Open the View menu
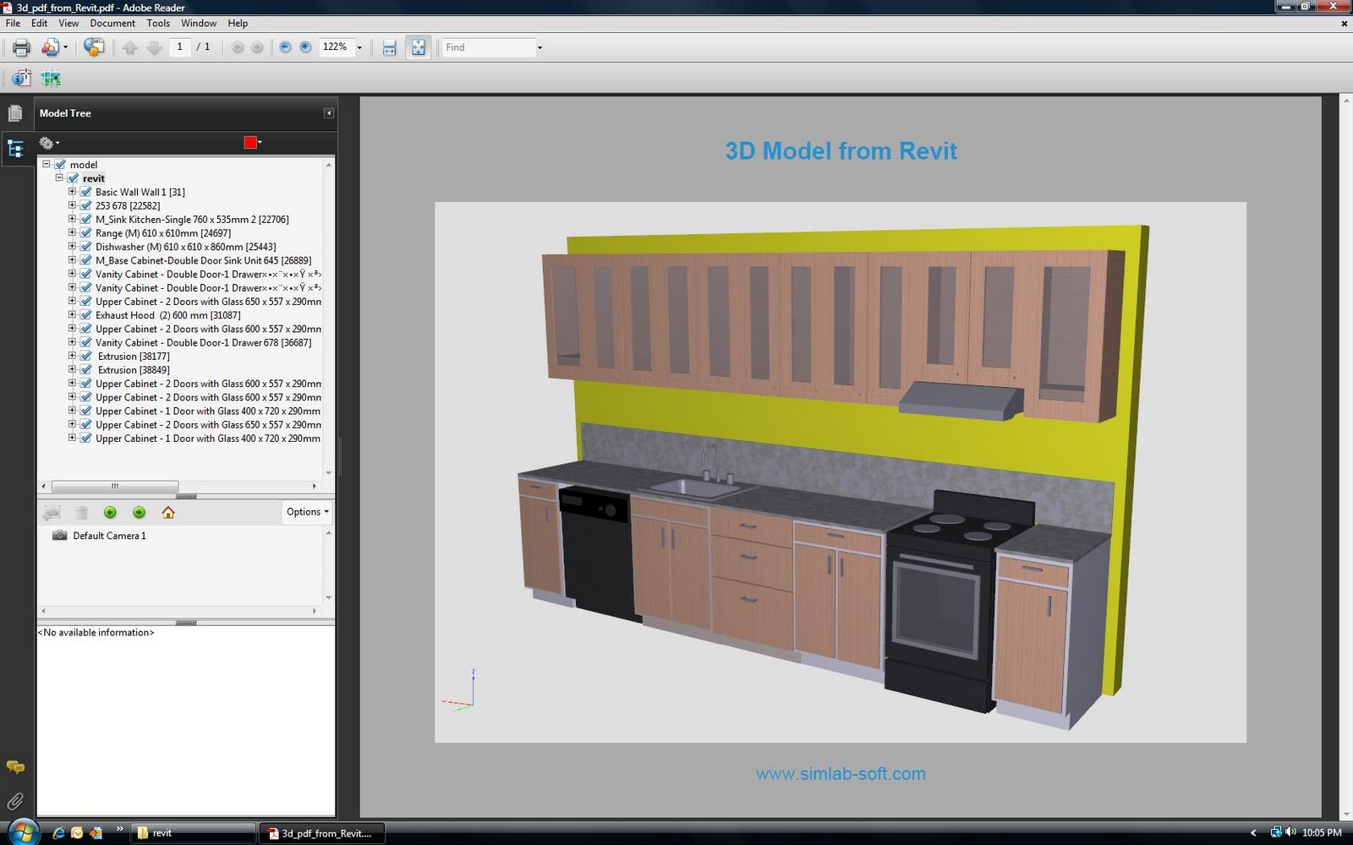The width and height of the screenshot is (1353, 845). pos(68,24)
